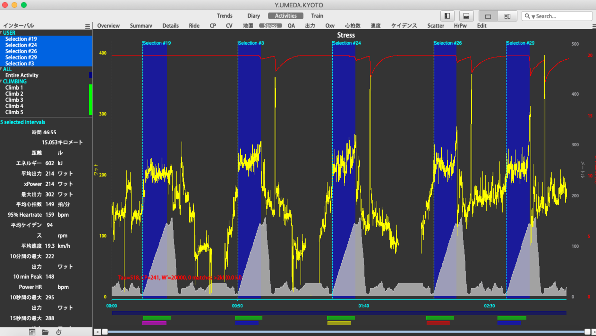
Task: Select interval Selection #19 in list
Action: (x=46, y=39)
